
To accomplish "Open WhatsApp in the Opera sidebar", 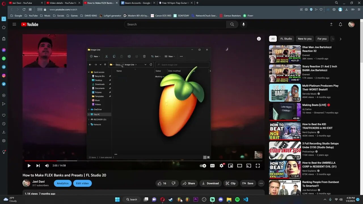I will (x=4, y=59).
